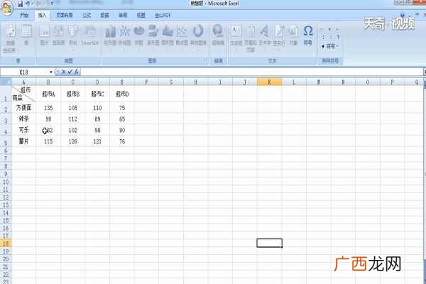Confirm the entry with the formula bar checkmark
Viewport: 426px width, 284px height.
(x=70, y=72)
